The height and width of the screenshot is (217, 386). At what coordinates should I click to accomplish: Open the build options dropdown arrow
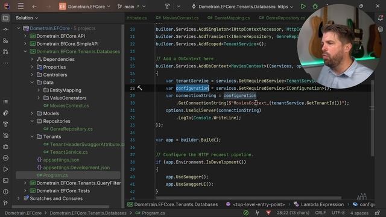(179, 7)
